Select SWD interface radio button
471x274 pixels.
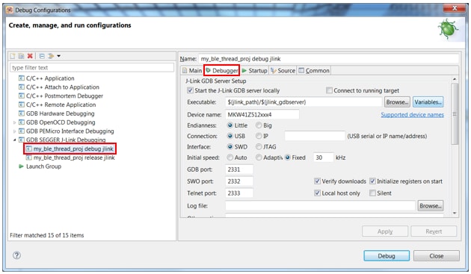pos(230,147)
